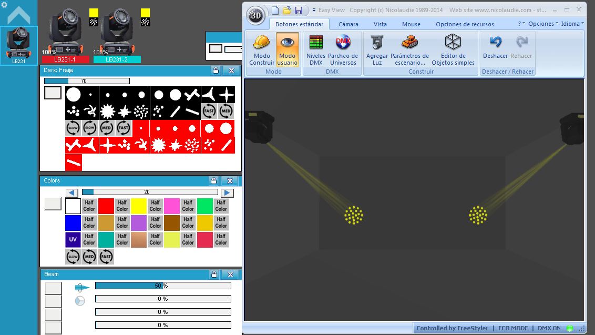Pick the black-background bubbles cluster gobo

click(74, 111)
